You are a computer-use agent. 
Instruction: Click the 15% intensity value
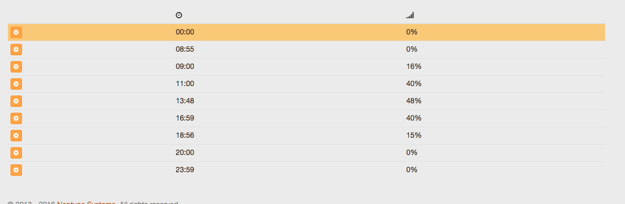[414, 135]
